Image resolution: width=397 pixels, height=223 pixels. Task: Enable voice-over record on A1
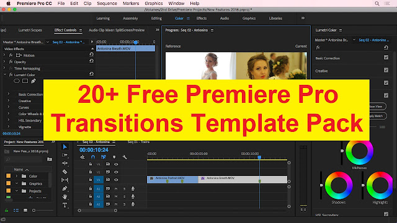coord(133,188)
